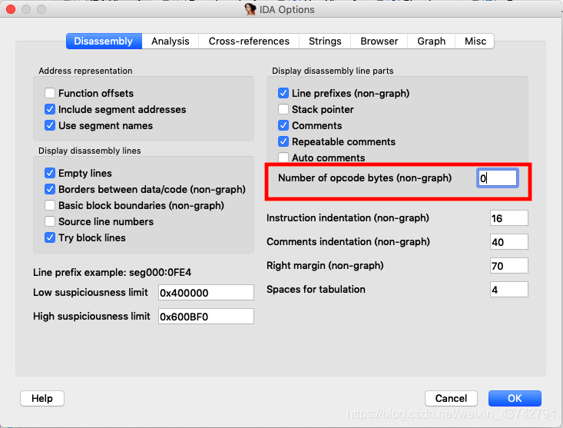Confirm settings with OK button
Image resolution: width=563 pixels, height=428 pixels.
click(515, 399)
